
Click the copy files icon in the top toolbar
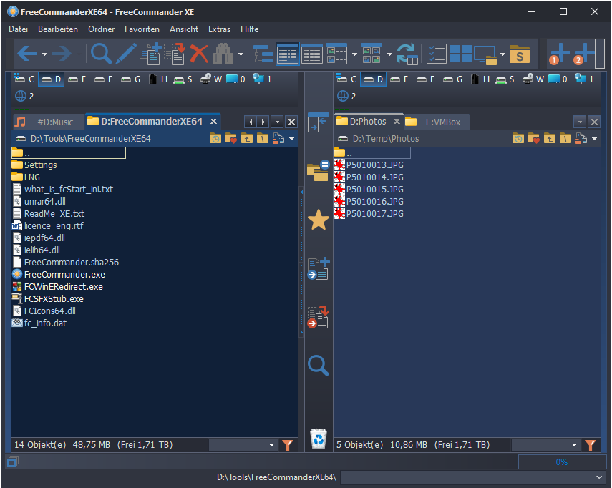[150, 54]
